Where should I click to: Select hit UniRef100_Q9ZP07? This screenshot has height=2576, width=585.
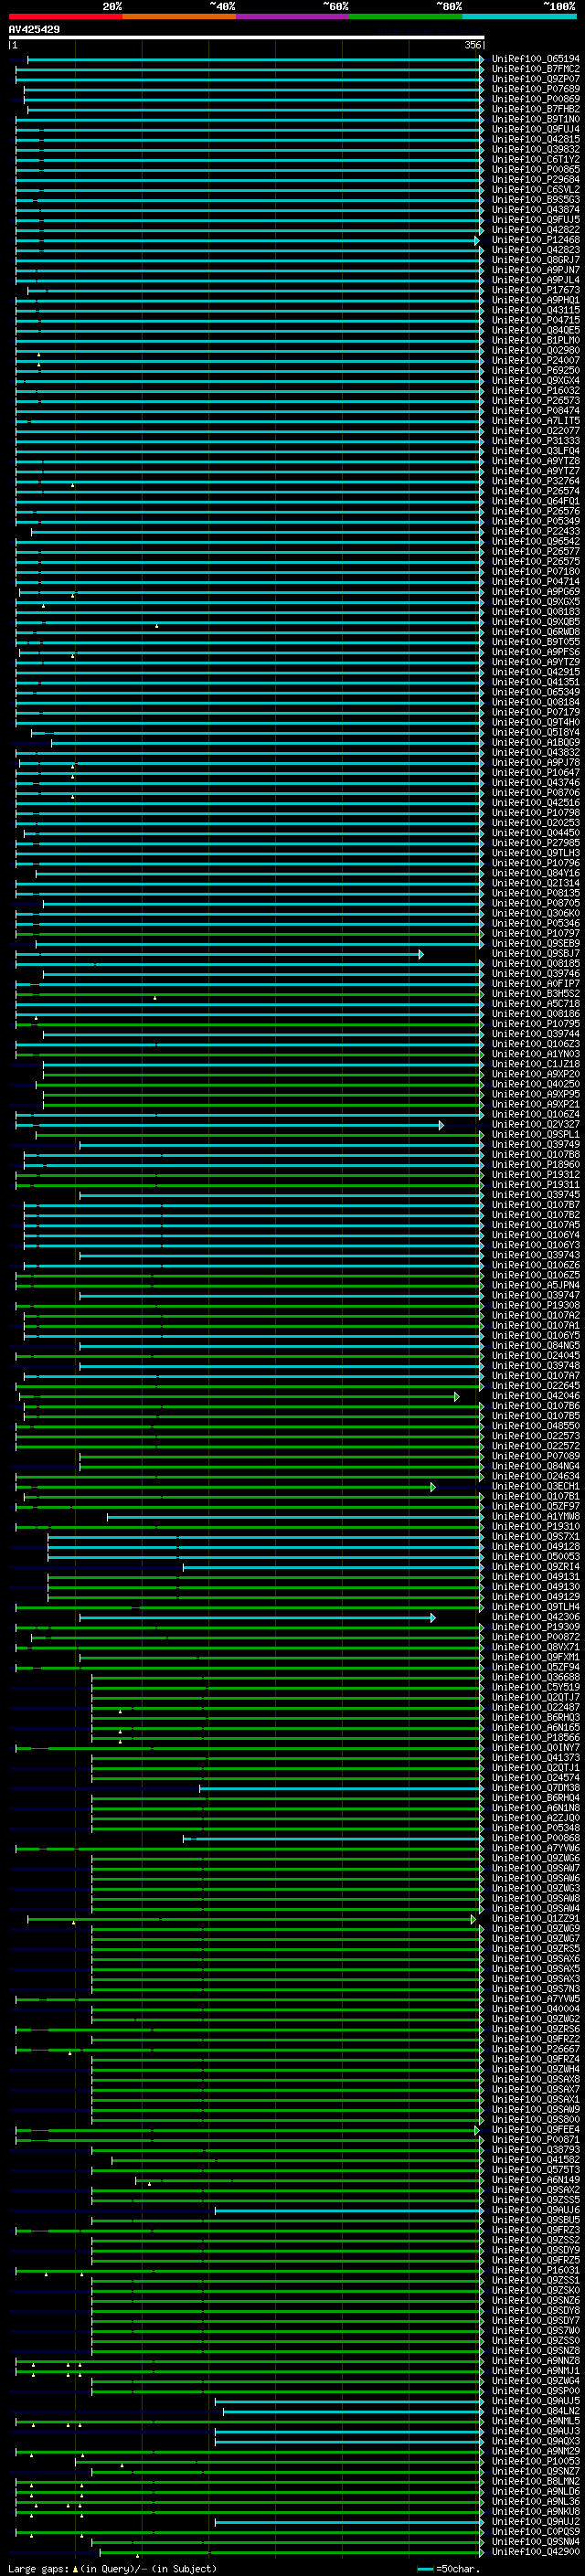[536, 79]
